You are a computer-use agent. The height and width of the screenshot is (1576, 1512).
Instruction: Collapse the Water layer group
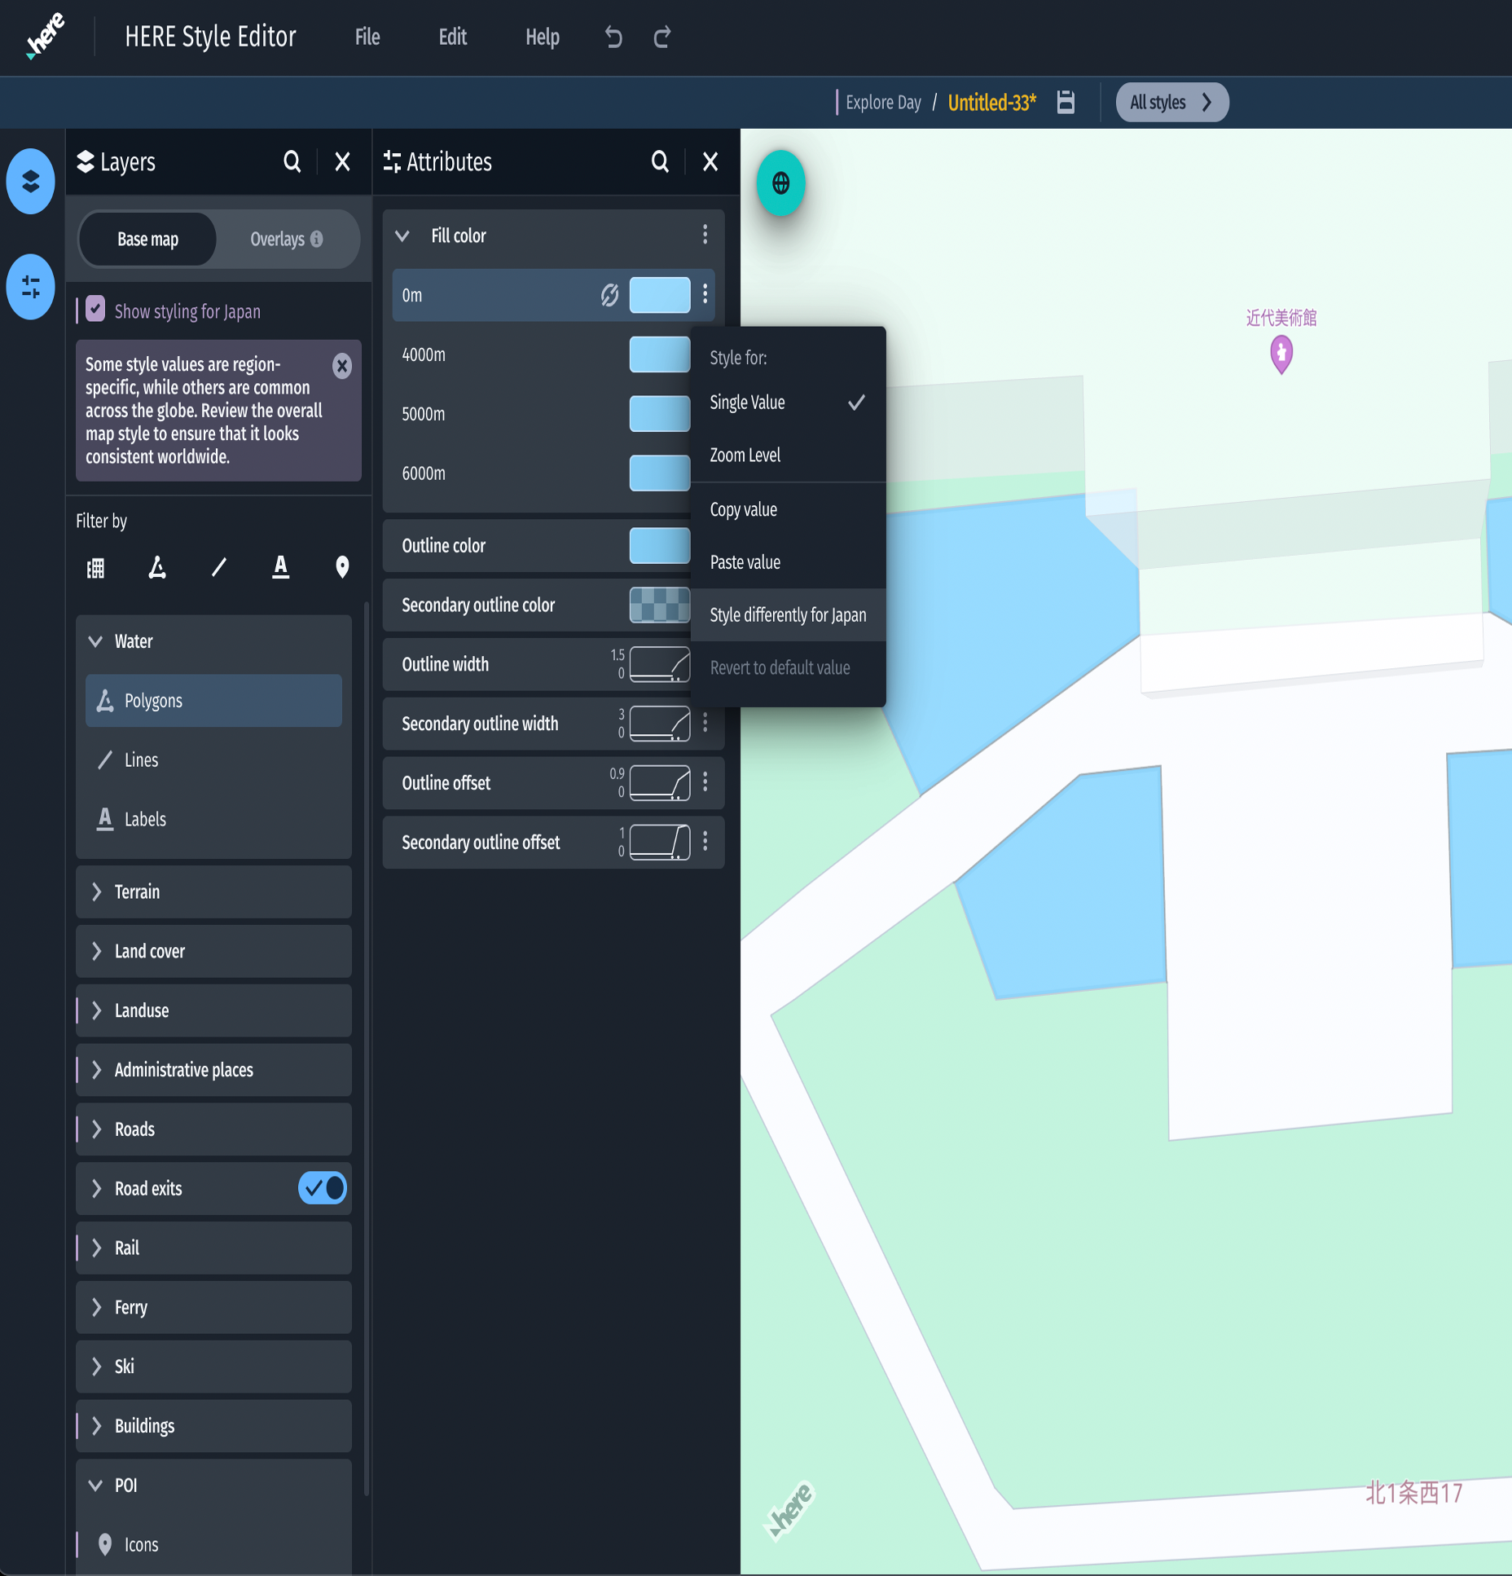(96, 641)
